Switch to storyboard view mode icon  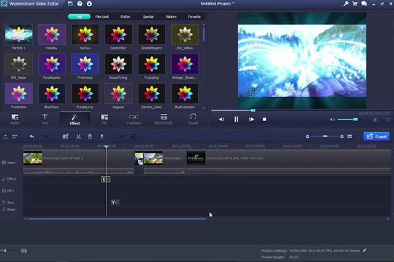[15, 137]
